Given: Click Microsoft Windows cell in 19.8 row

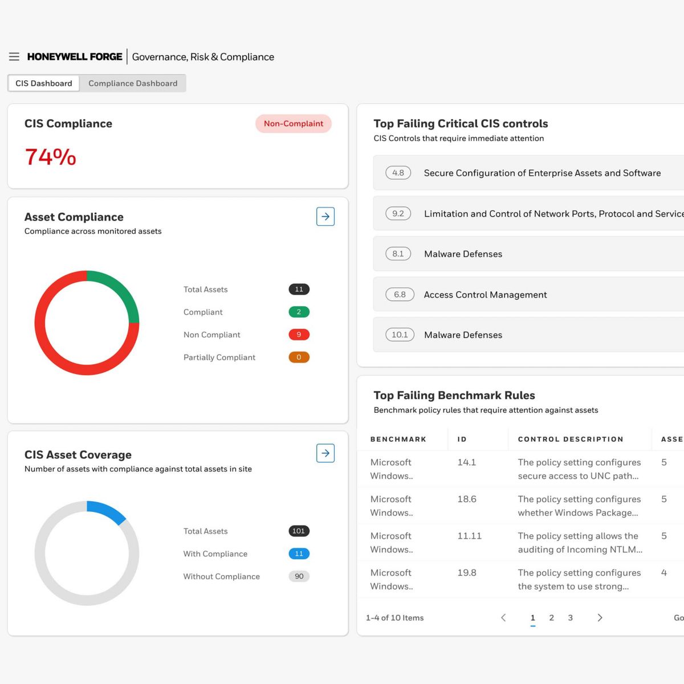Looking at the screenshot, I should pyautogui.click(x=392, y=579).
